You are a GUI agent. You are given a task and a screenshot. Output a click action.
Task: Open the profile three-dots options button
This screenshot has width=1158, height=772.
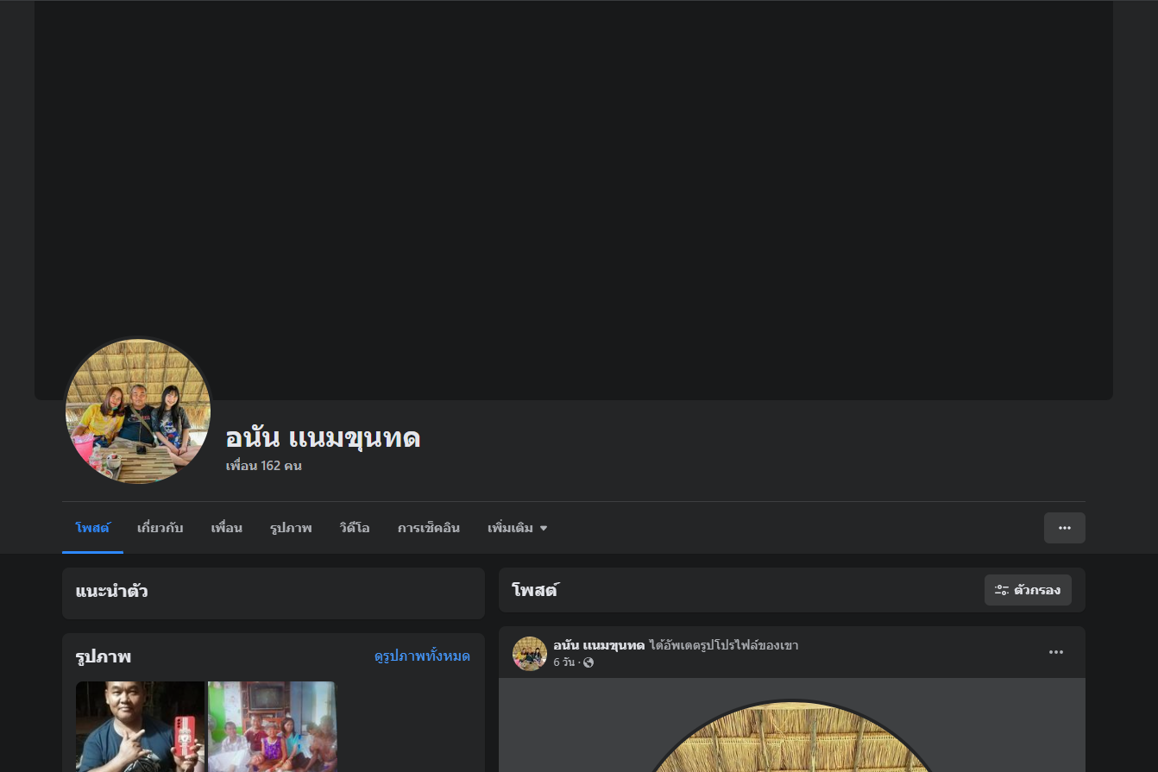click(1065, 528)
